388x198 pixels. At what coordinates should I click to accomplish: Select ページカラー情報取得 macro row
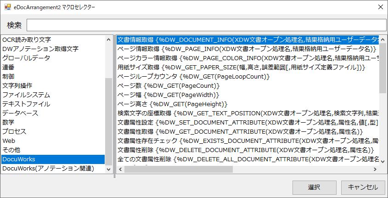247,58
